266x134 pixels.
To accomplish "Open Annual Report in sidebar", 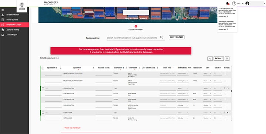I will 14,35.
